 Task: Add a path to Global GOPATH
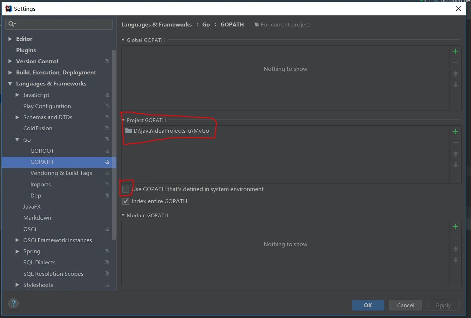click(455, 52)
